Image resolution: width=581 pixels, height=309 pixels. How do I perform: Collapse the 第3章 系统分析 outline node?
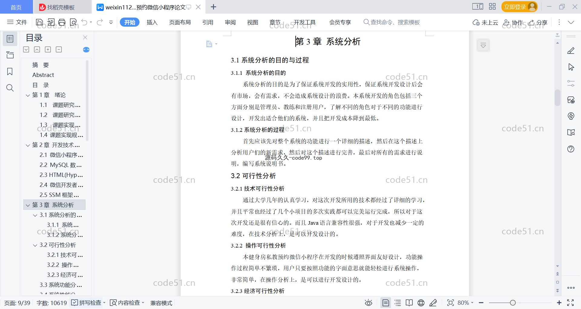(x=28, y=205)
